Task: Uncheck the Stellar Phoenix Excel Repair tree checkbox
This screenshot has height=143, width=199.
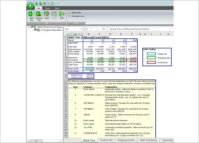Action: pyautogui.click(x=32, y=27)
